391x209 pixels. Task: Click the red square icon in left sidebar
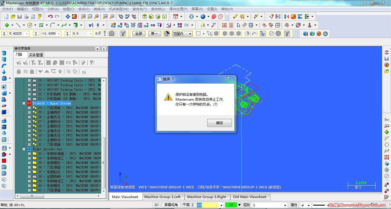click(x=4, y=161)
